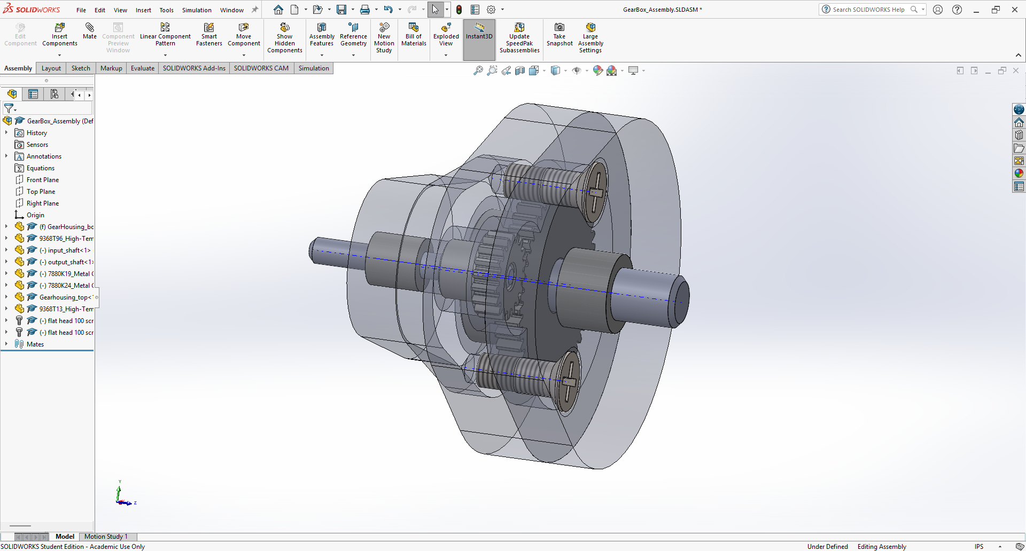
Task: Click Zoom to Area magnifier
Action: pos(492,70)
